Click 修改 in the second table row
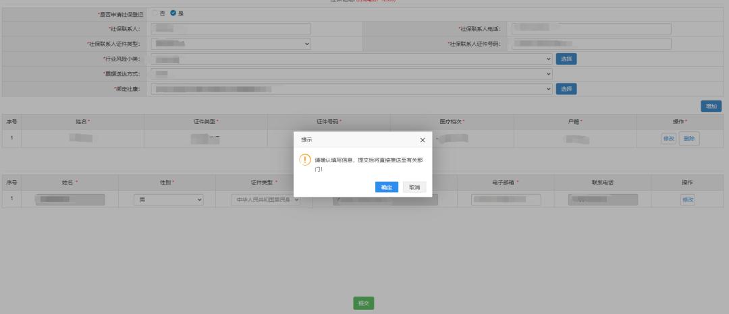Image resolution: width=729 pixels, height=314 pixels. point(687,199)
